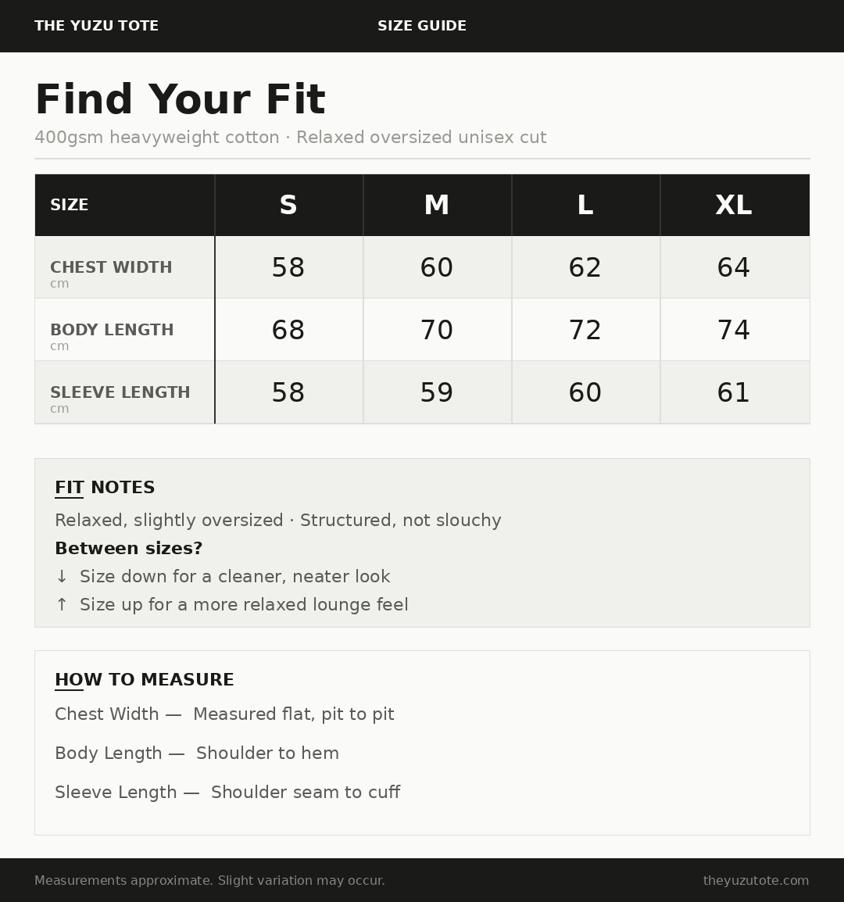
Task: Select the chest width value 64
Action: click(x=734, y=268)
